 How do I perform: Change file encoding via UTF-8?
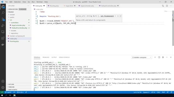(x=153, y=92)
